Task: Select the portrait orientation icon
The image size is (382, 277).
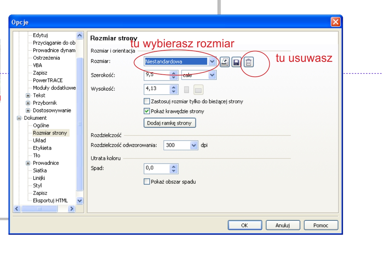Action: click(186, 90)
